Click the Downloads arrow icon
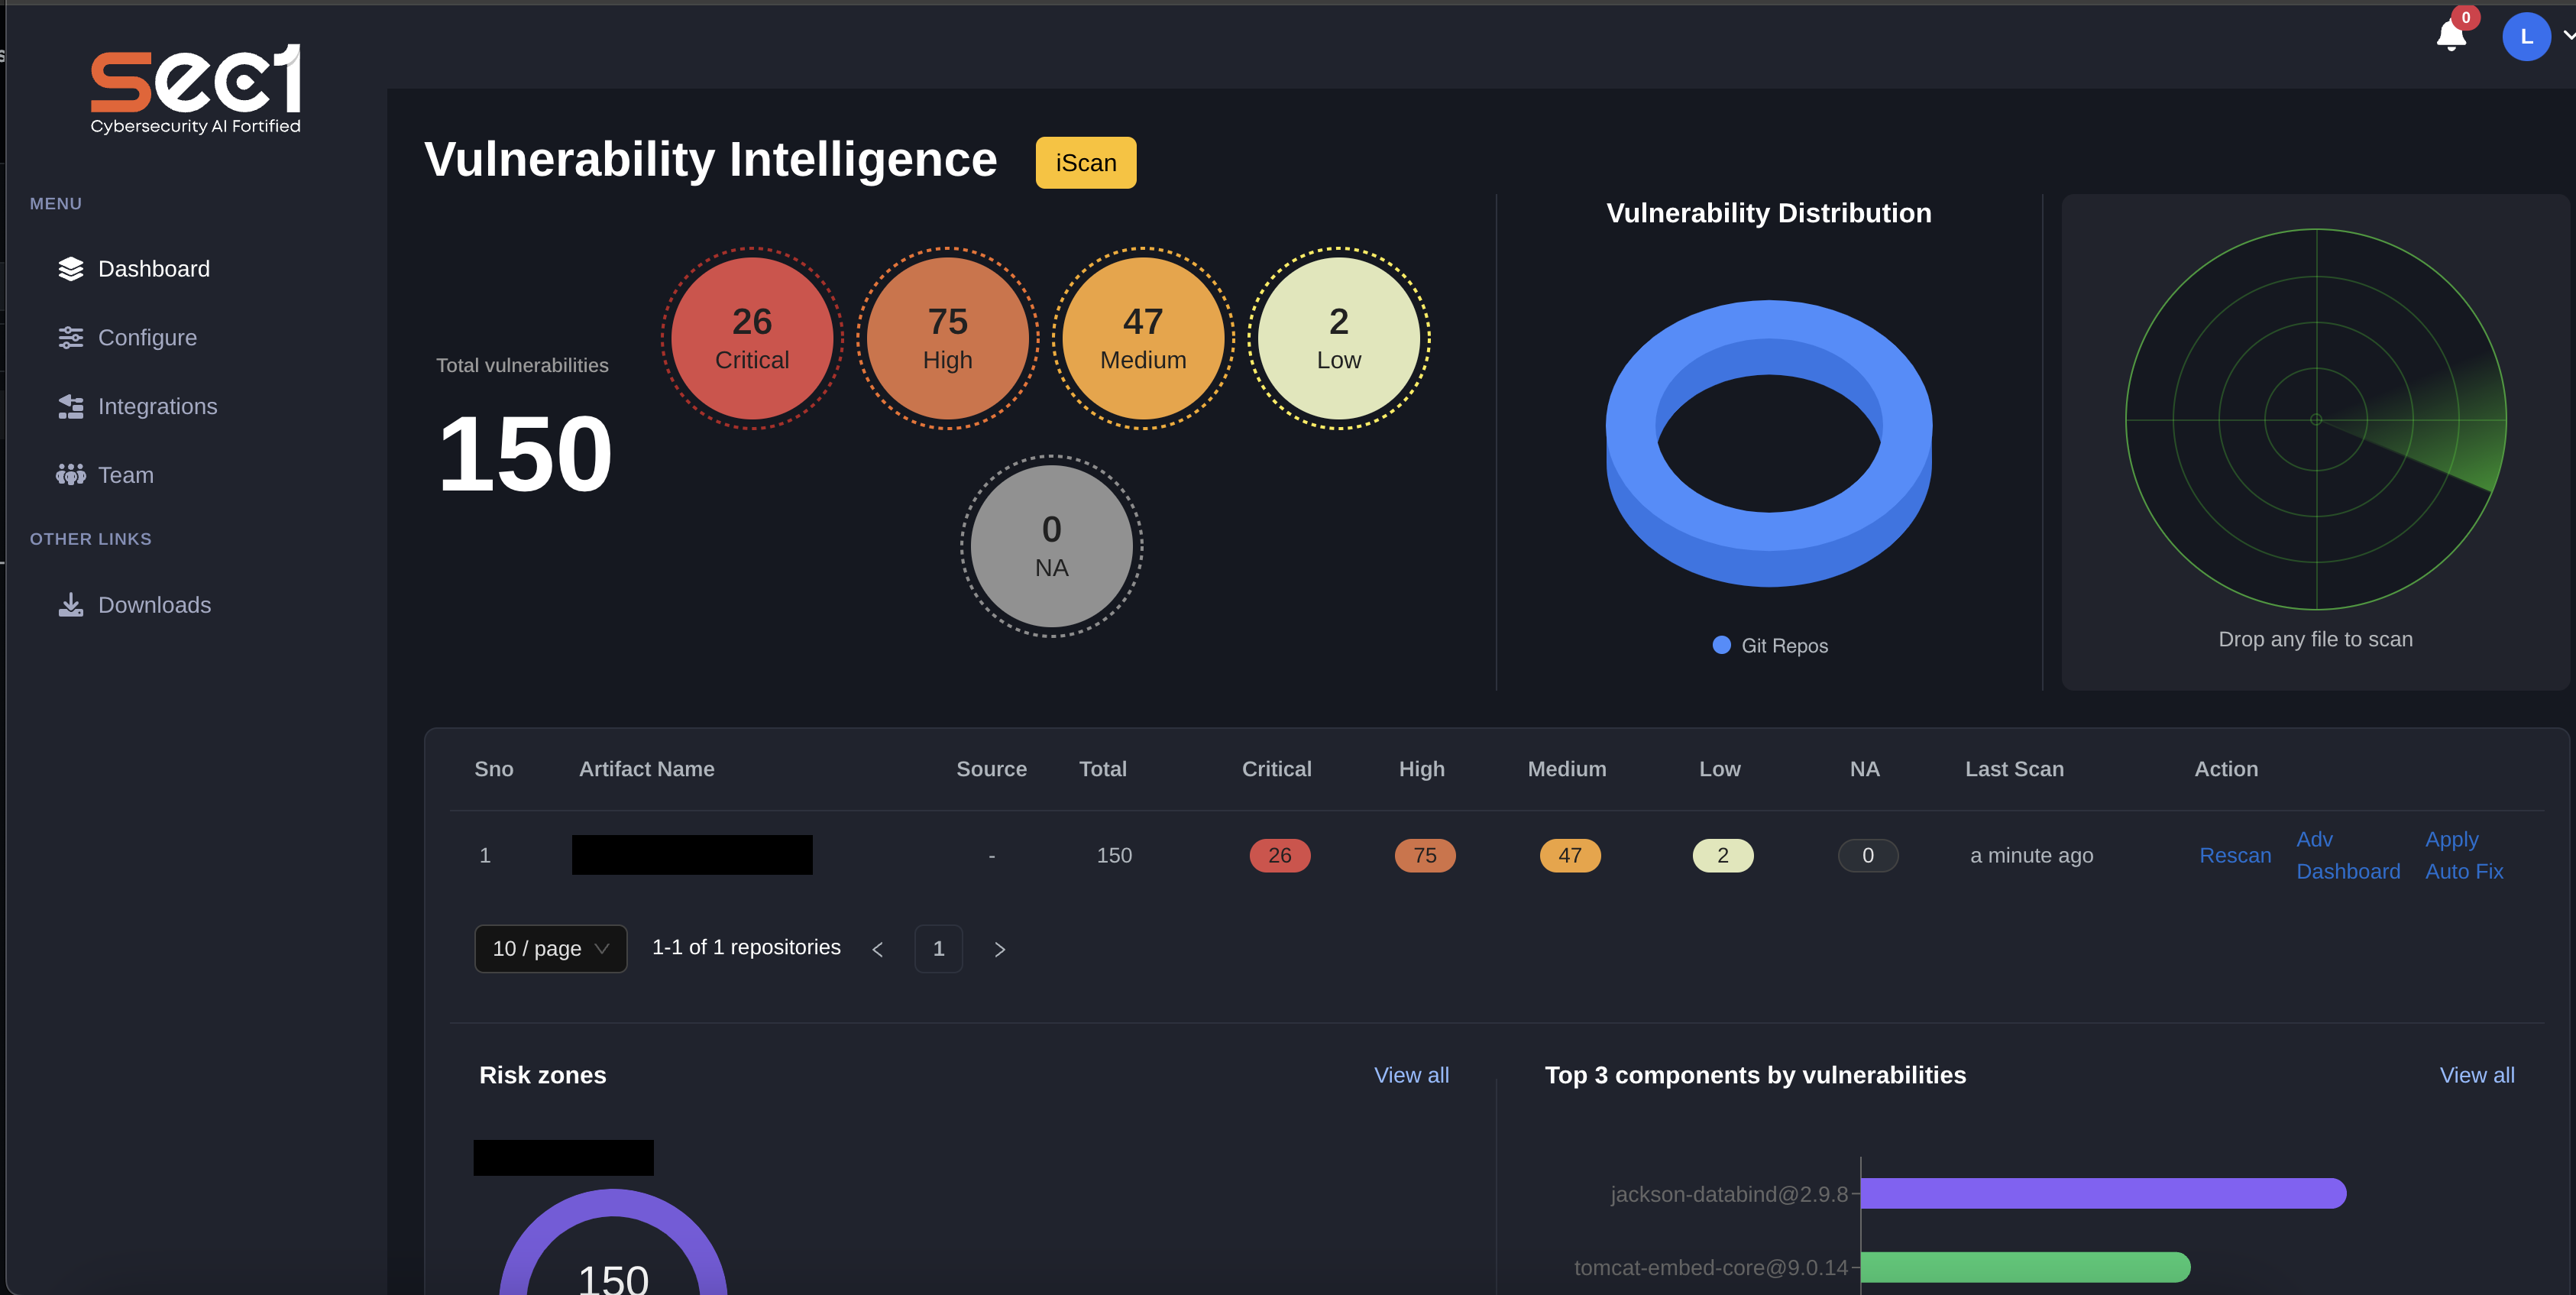Image resolution: width=2576 pixels, height=1295 pixels. tap(70, 605)
